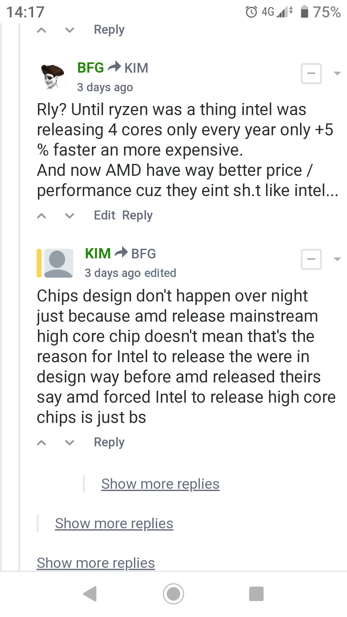Tap Android back navigation button

pos(90,594)
